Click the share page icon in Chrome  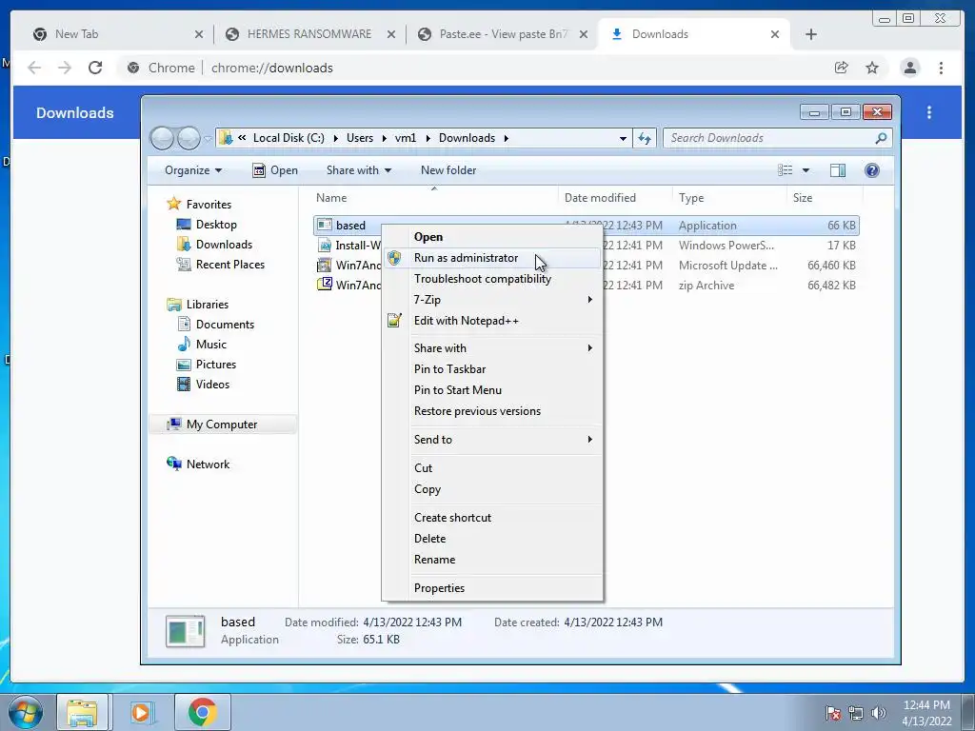(x=842, y=68)
